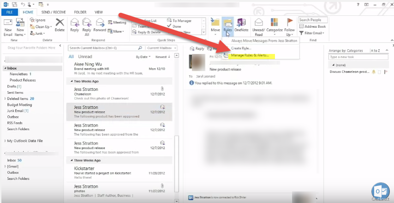Choose Manage Rules & Alerts

(250, 55)
